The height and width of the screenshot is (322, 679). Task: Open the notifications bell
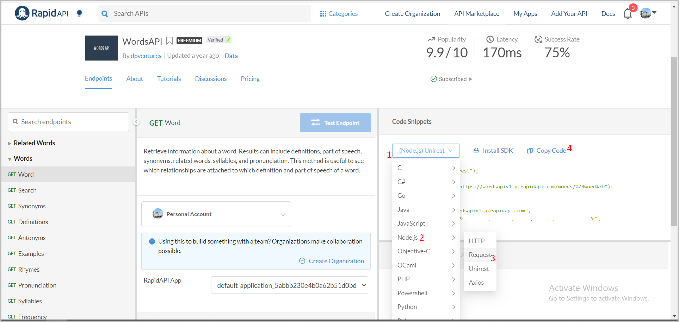628,14
